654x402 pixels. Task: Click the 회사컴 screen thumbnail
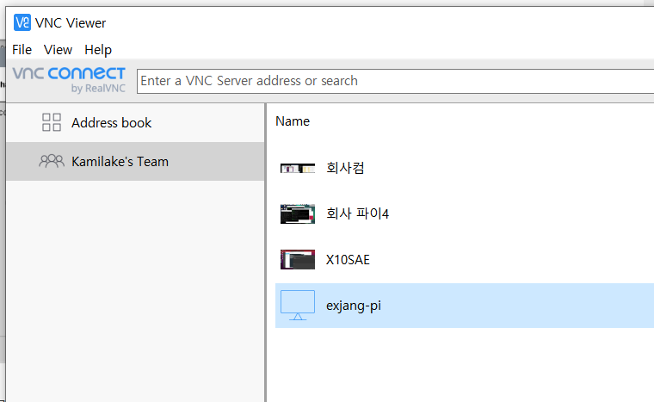pyautogui.click(x=298, y=168)
